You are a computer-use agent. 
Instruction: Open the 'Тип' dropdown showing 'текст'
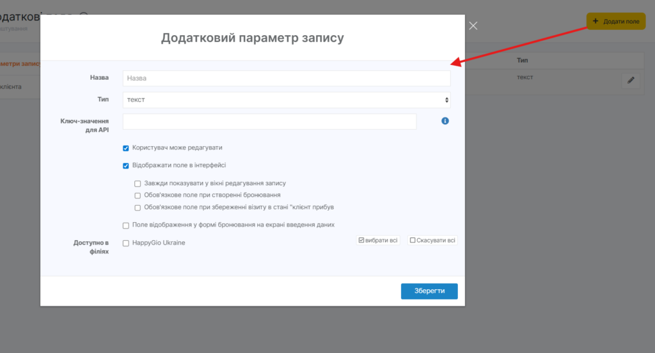286,100
